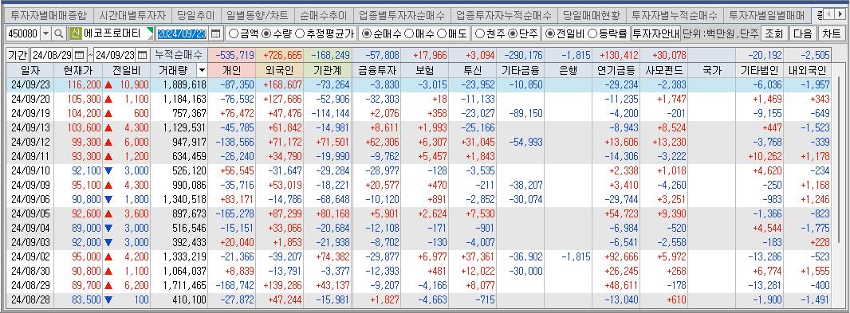Click the 외국인 column header
850x313 pixels.
[x=280, y=70]
